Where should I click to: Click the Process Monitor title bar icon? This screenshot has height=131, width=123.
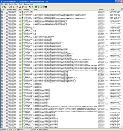[x=2, y=2]
